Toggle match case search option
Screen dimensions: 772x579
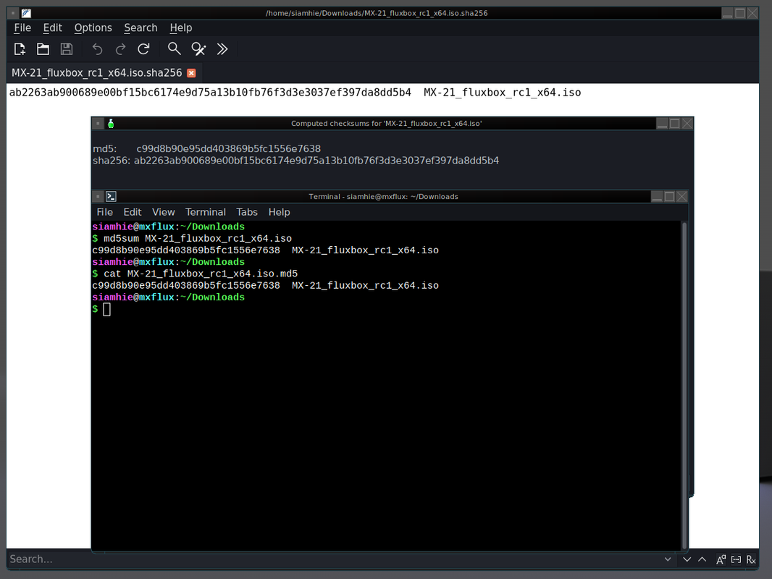721,559
